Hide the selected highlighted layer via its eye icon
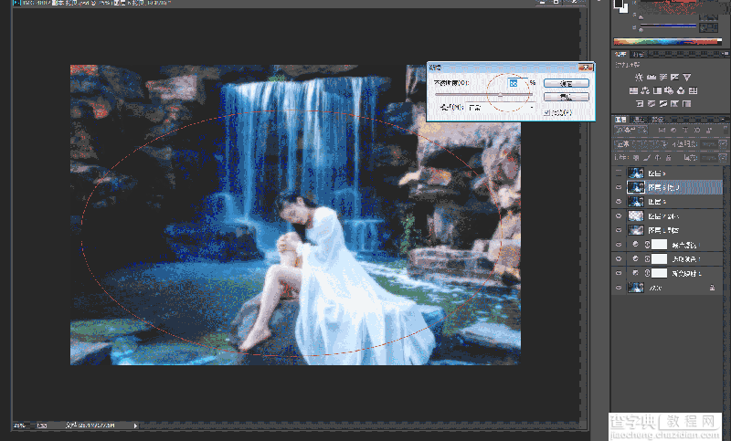The image size is (731, 441). coord(619,187)
